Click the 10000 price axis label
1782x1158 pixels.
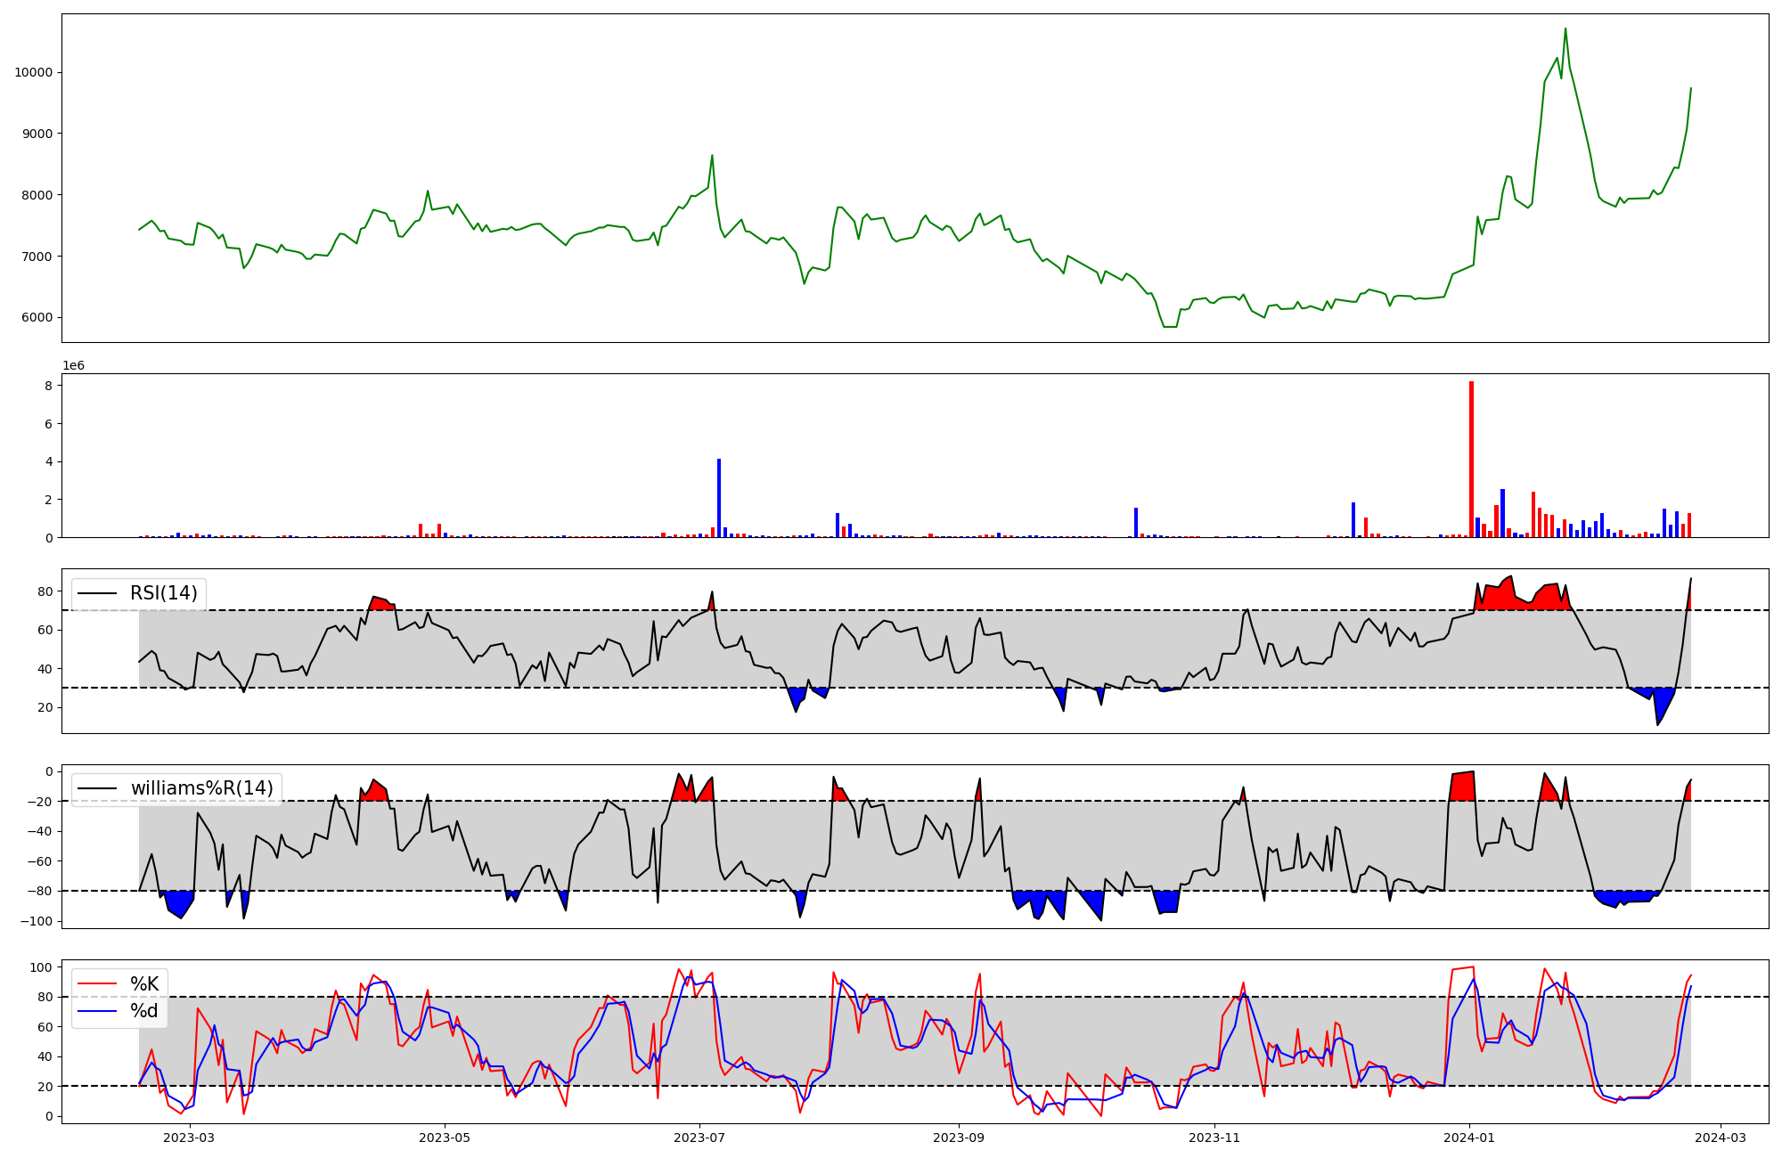coord(34,72)
